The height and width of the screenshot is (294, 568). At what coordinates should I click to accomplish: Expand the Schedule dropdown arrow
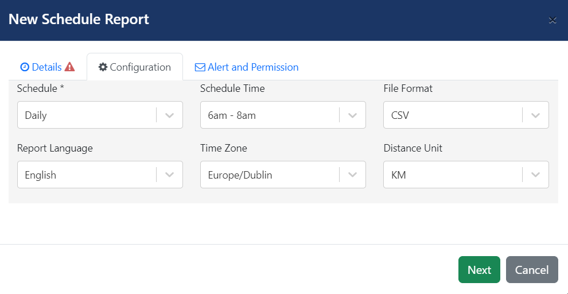(169, 115)
